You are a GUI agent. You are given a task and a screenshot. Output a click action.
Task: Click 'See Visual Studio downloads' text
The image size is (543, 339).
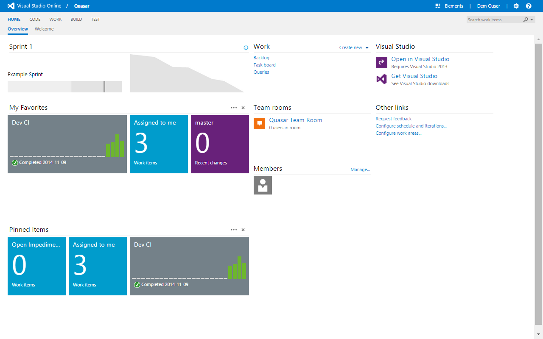pyautogui.click(x=420, y=83)
